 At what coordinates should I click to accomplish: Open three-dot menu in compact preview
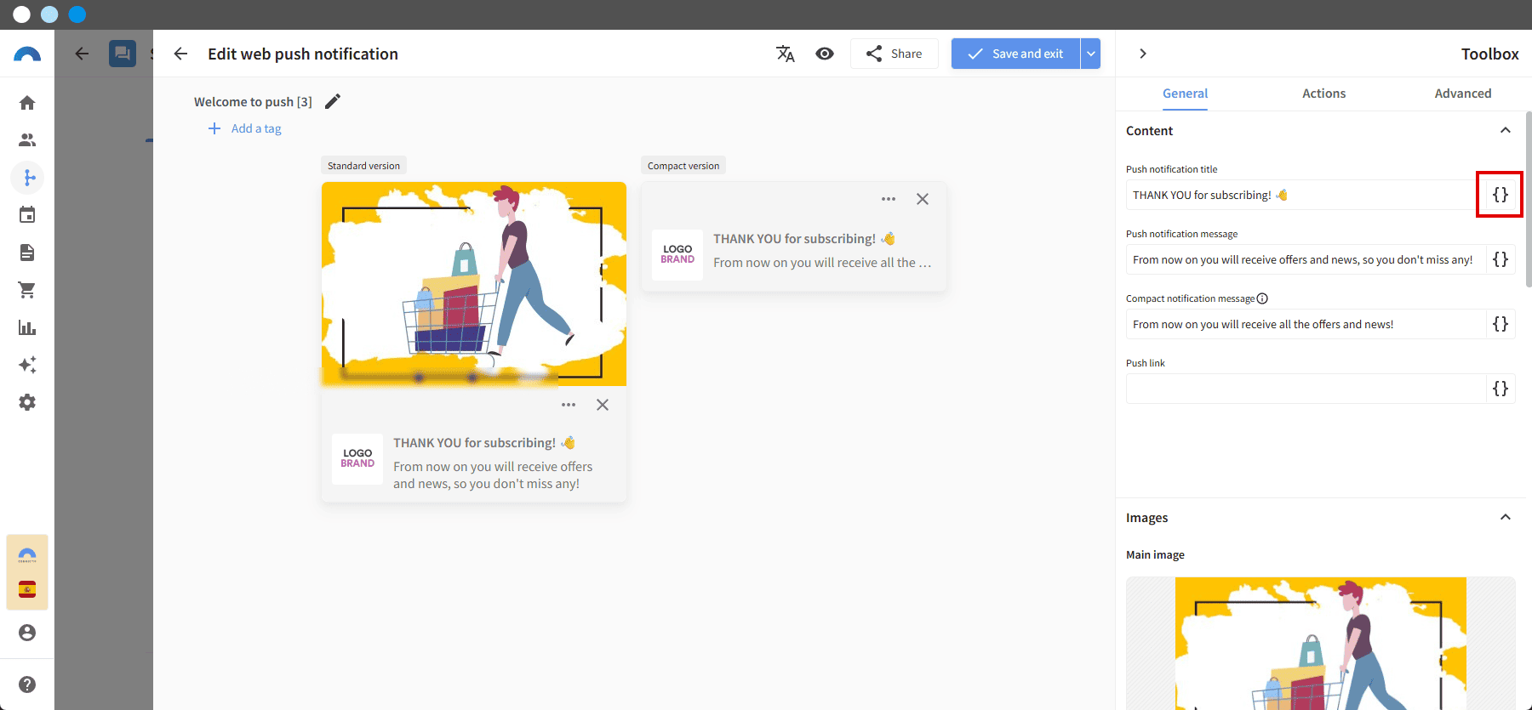889,199
